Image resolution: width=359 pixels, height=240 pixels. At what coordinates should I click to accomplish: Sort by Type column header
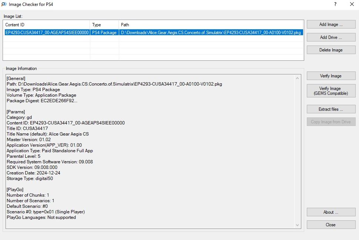[x=104, y=25]
